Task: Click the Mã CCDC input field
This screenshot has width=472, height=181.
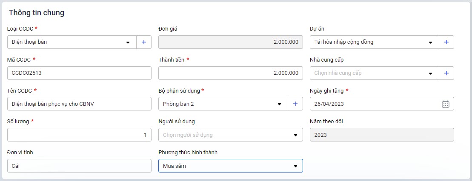Action: [79, 73]
